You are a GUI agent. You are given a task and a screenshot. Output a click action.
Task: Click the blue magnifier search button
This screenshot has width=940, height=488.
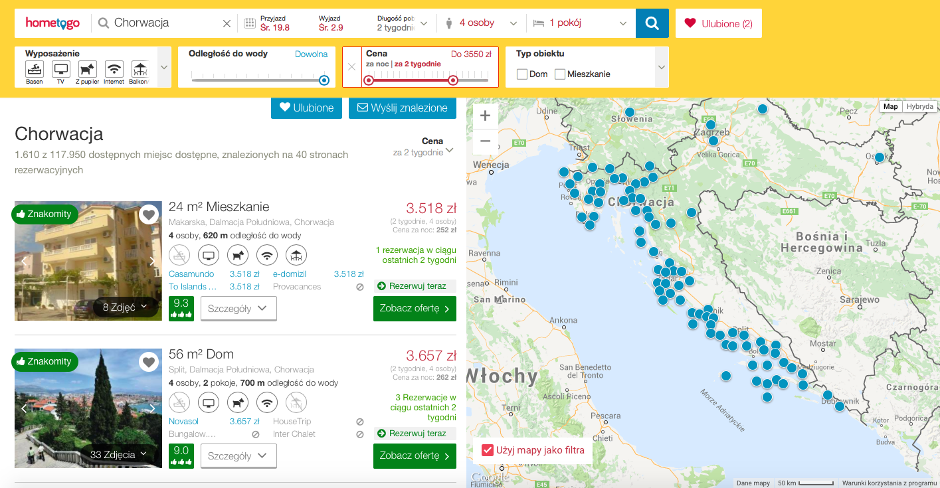[652, 23]
